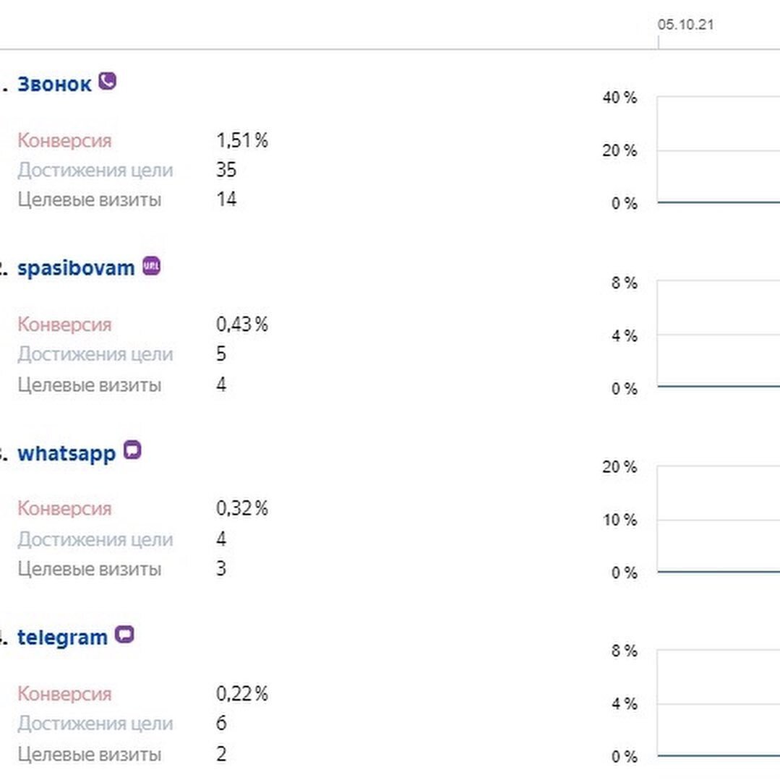The height and width of the screenshot is (780, 780).
Task: Select the Конверсия metric under whatsapp
Action: (64, 509)
